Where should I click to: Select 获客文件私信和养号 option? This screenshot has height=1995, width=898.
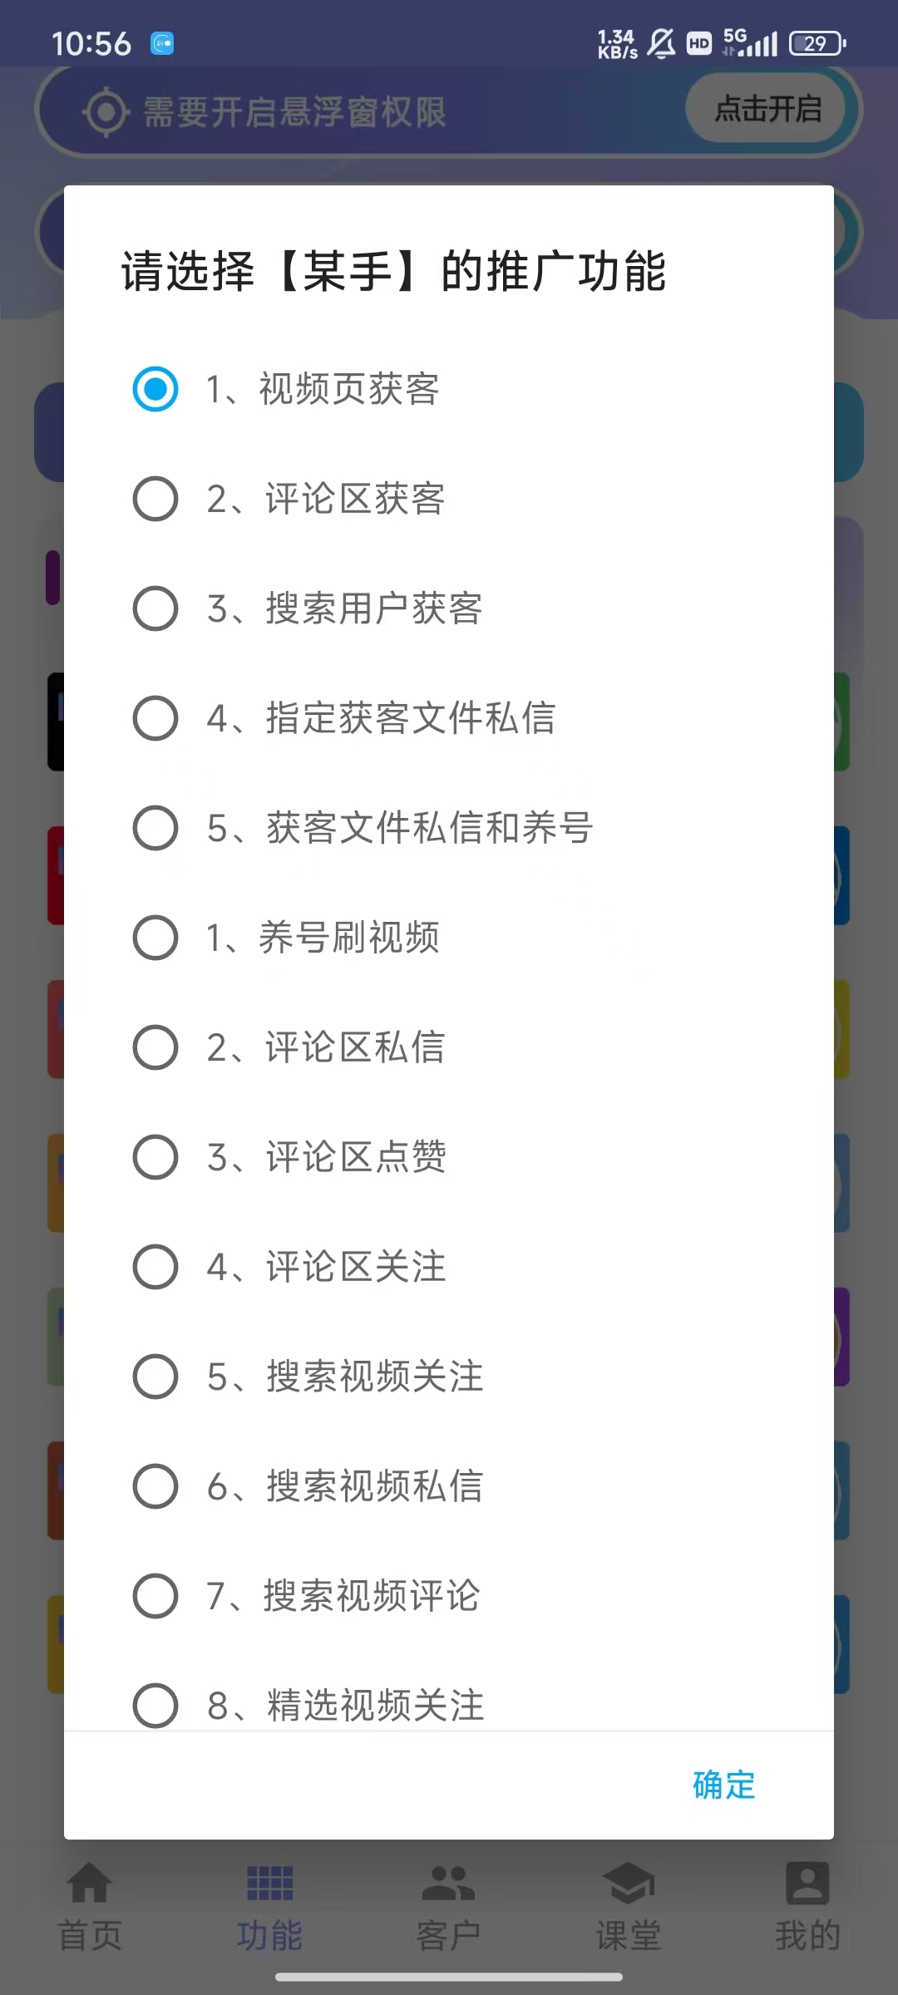155,828
